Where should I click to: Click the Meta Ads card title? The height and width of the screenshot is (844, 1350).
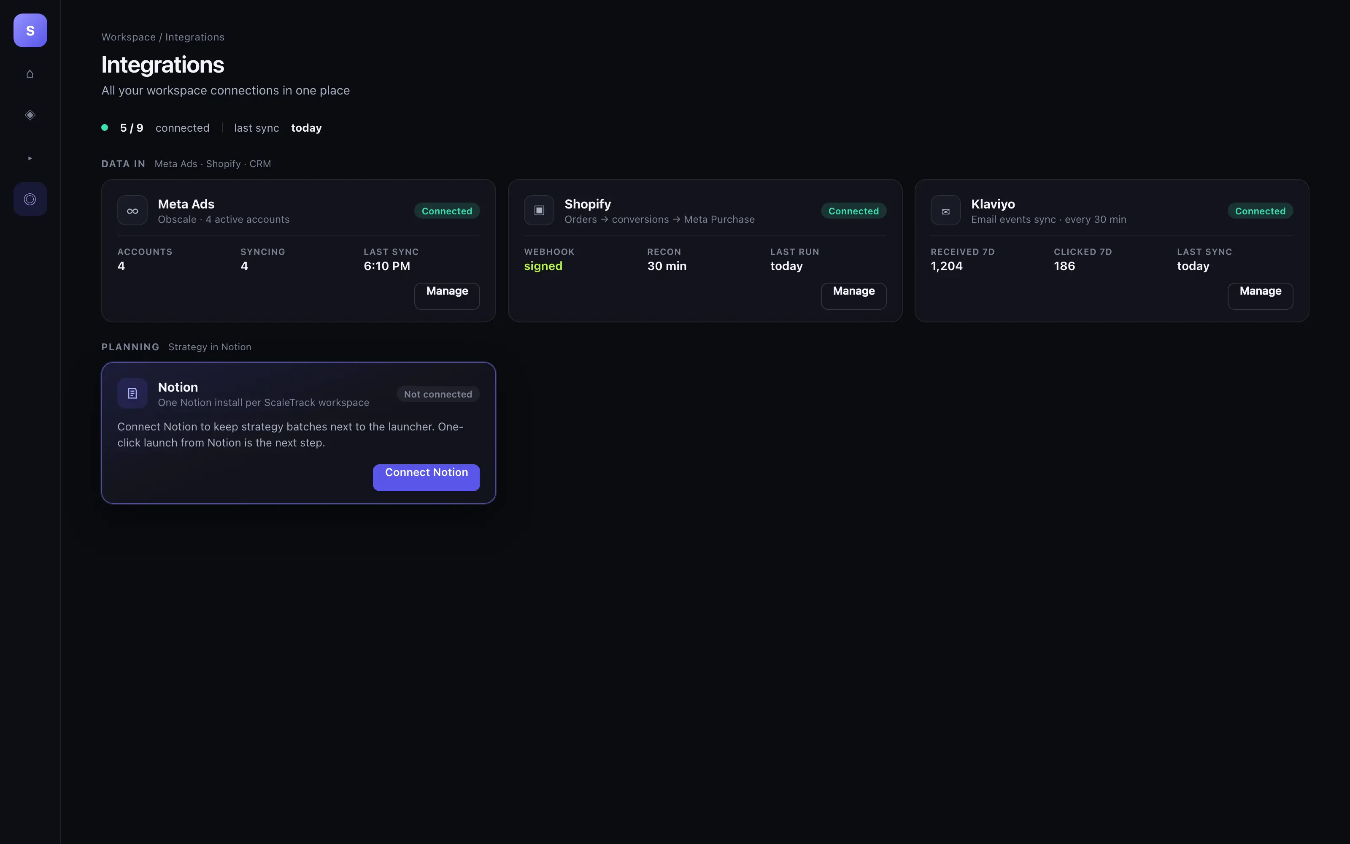[x=186, y=204]
